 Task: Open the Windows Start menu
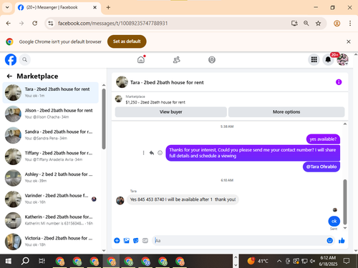coord(8,262)
